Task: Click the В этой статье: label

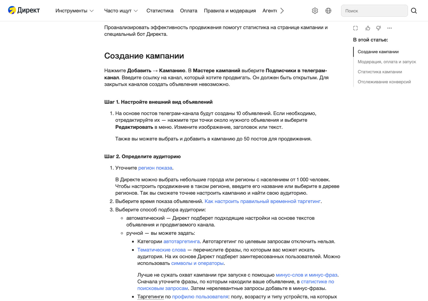Action: click(x=370, y=40)
